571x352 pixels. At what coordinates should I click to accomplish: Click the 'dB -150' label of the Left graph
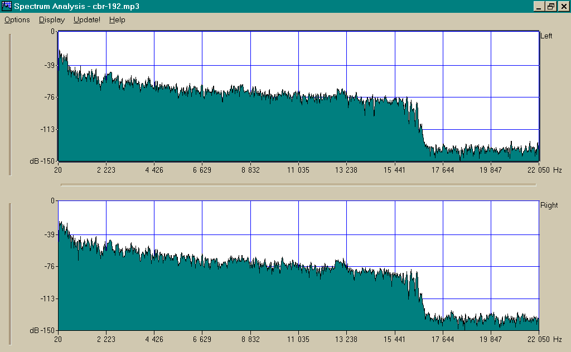(42, 161)
